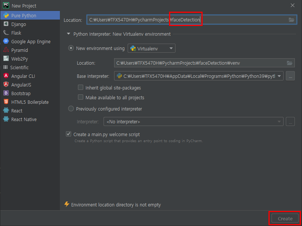Screen dimensions: 302x226
Task: Choose the React project type
Action: (30, 111)
